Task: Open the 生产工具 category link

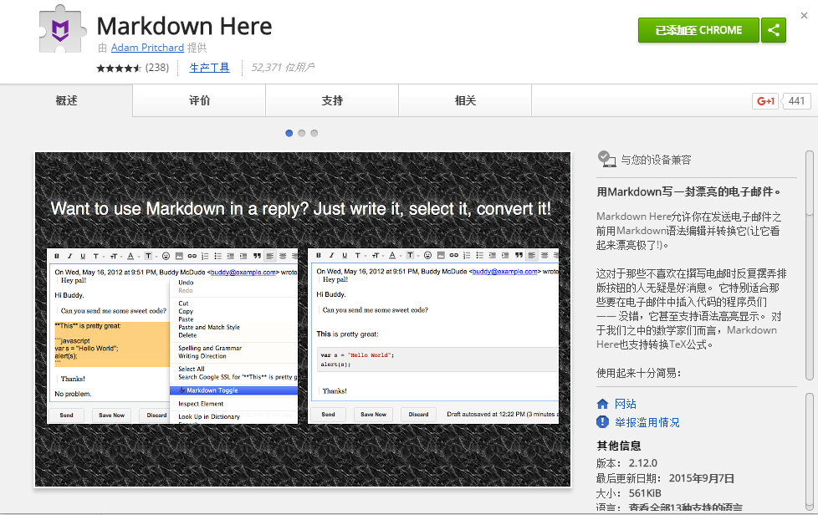Action: [x=209, y=68]
